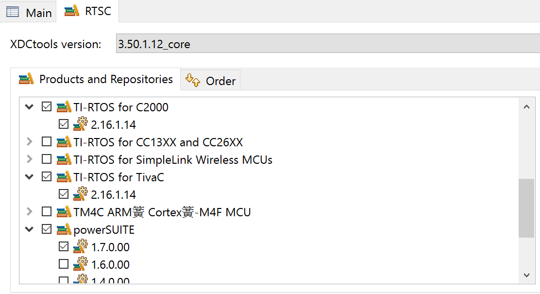540x294 pixels.
Task: Click the powerSUITE 1.7.0.00 version icon
Action: point(81,247)
